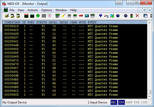Toggle the REC status bar indicator
The width and height of the screenshot is (154, 107).
click(114, 102)
